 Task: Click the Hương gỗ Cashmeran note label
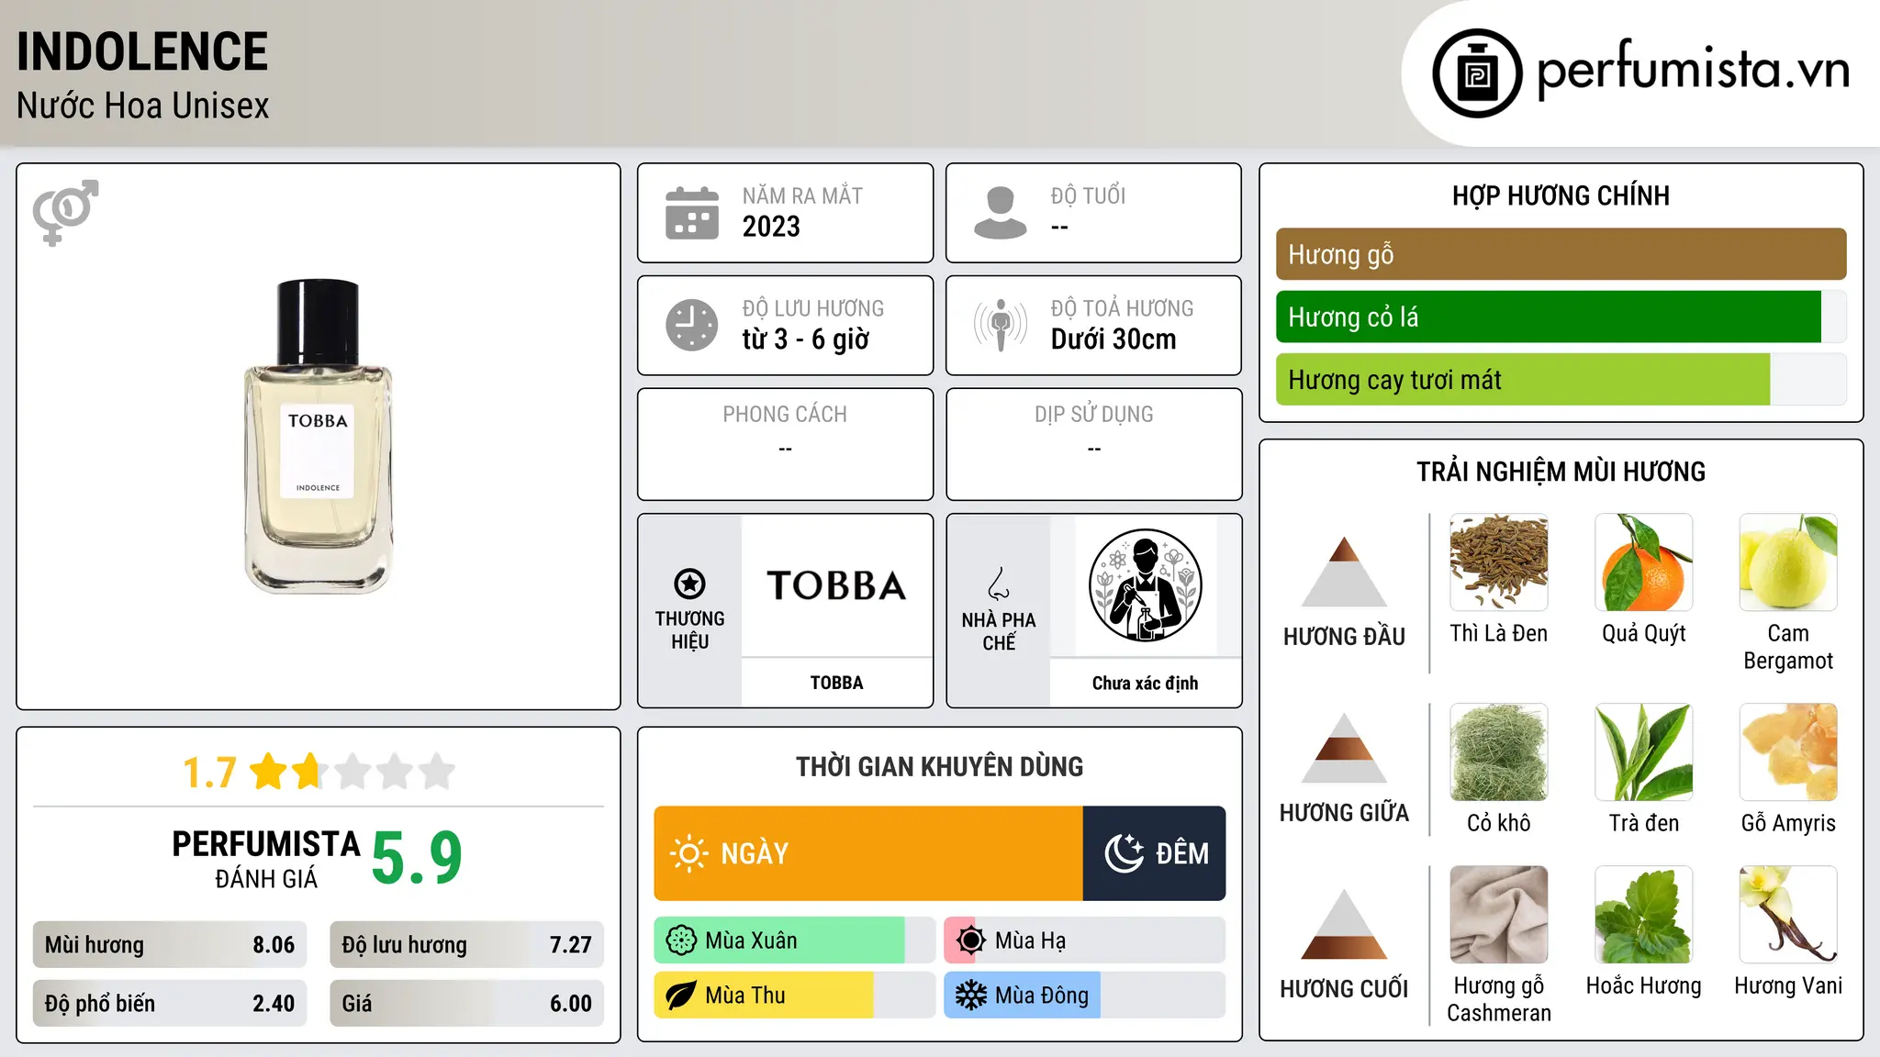coord(1499,999)
